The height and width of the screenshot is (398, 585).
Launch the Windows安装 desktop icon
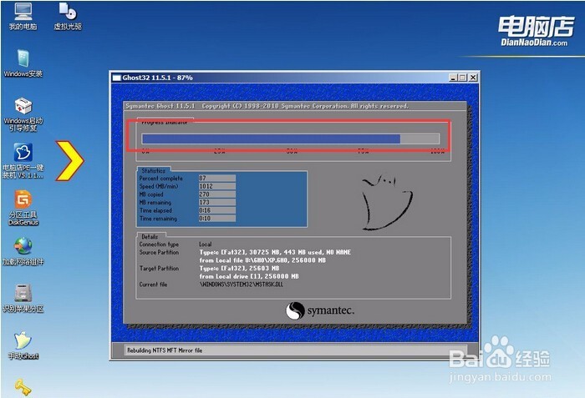23,63
